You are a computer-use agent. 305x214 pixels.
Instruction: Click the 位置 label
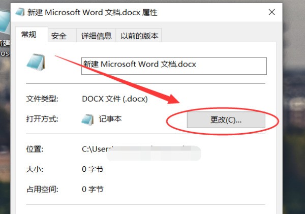(35, 149)
